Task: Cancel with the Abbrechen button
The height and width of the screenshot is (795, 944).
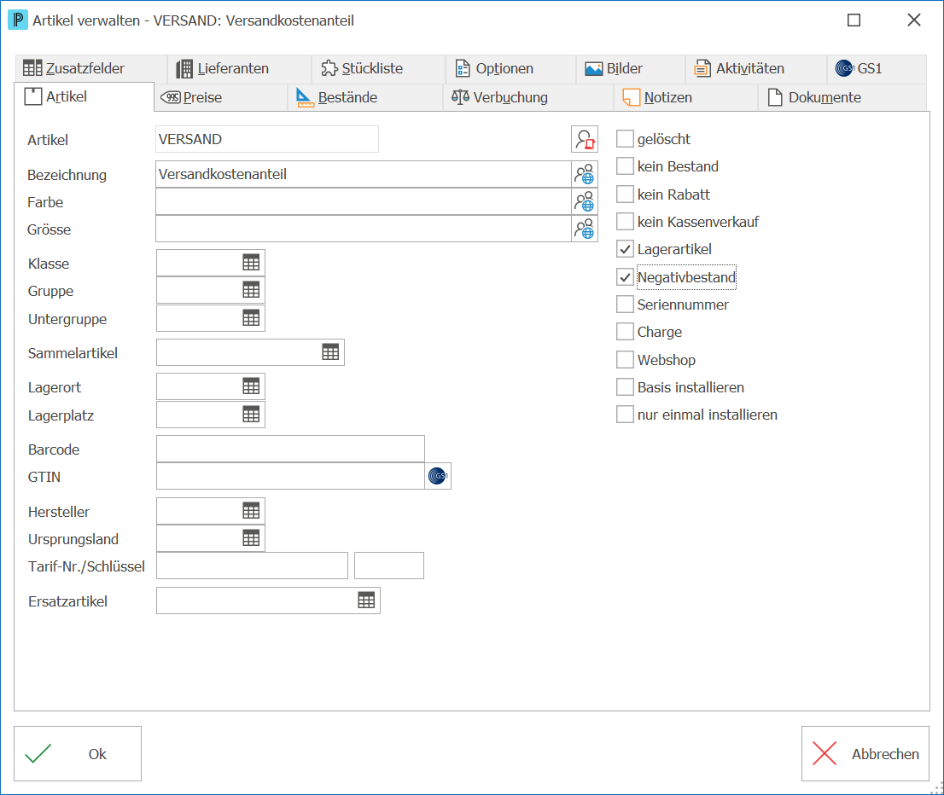Action: click(865, 753)
